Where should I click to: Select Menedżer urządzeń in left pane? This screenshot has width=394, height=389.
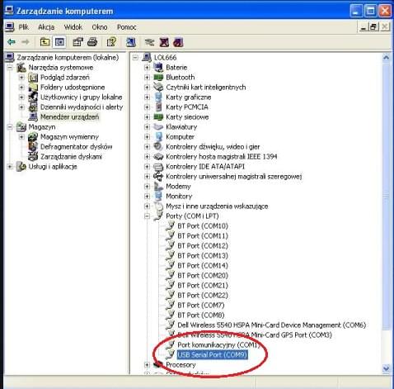69,117
